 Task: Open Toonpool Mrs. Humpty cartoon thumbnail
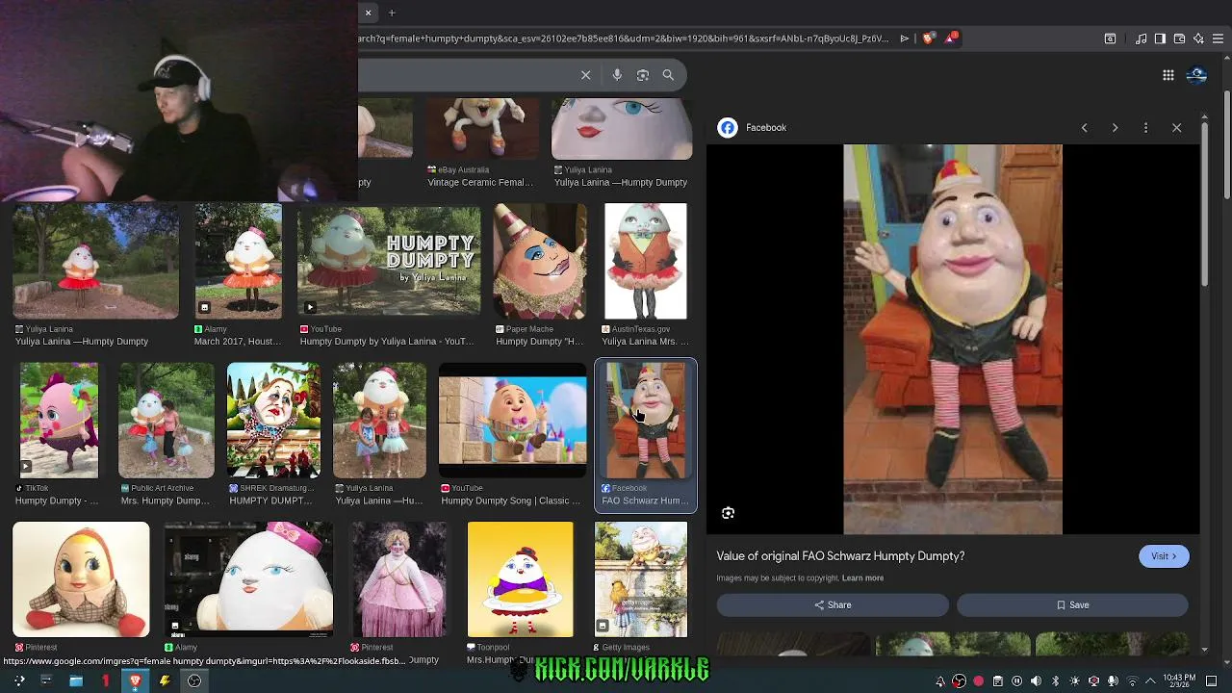click(520, 579)
